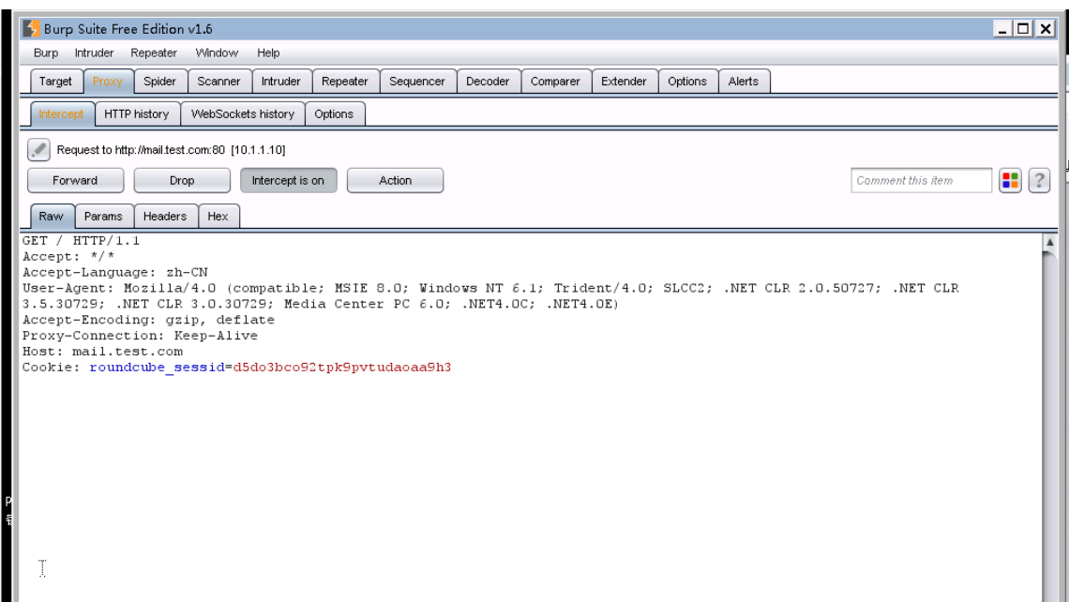1069x602 pixels.
Task: Open the Repeater menu in menu bar
Action: pyautogui.click(x=154, y=53)
